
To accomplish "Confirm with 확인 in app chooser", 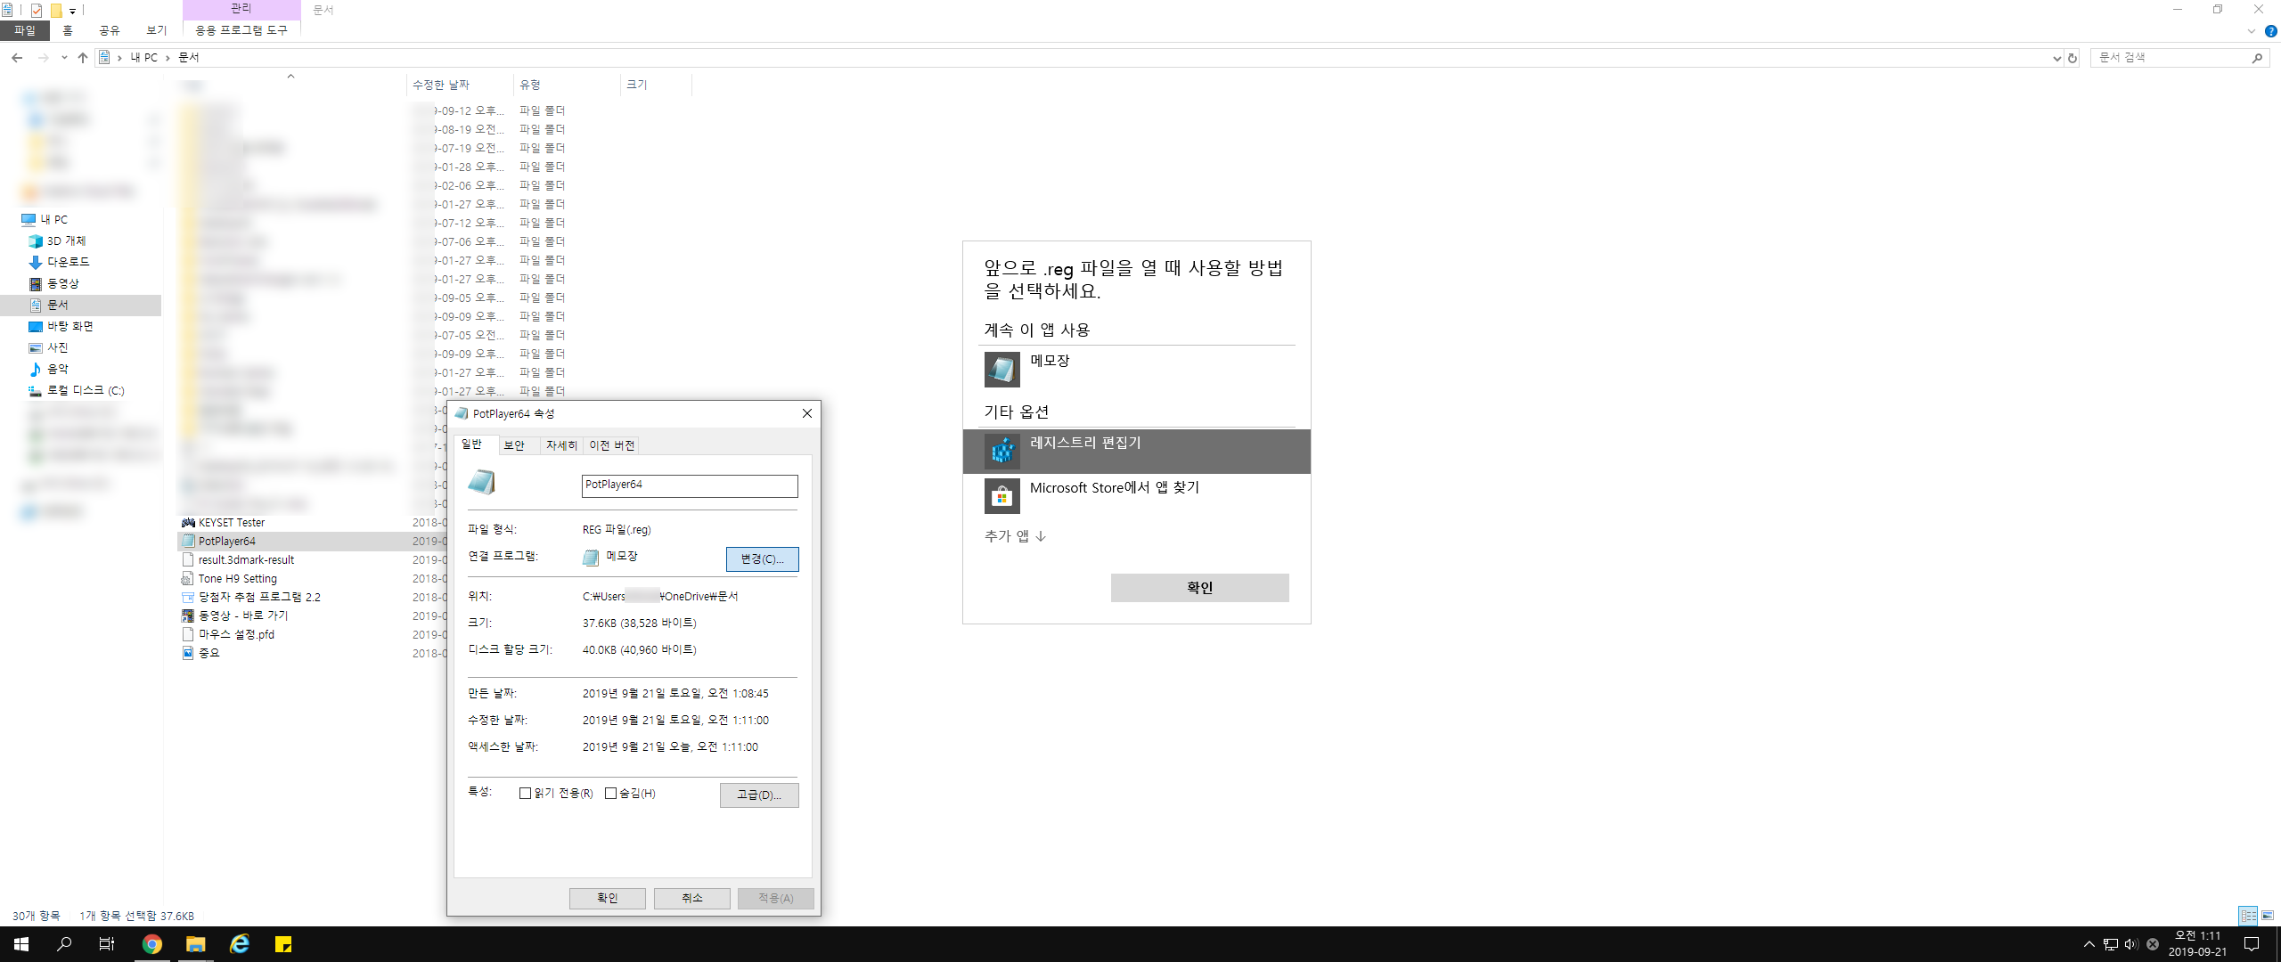I will (x=1199, y=588).
